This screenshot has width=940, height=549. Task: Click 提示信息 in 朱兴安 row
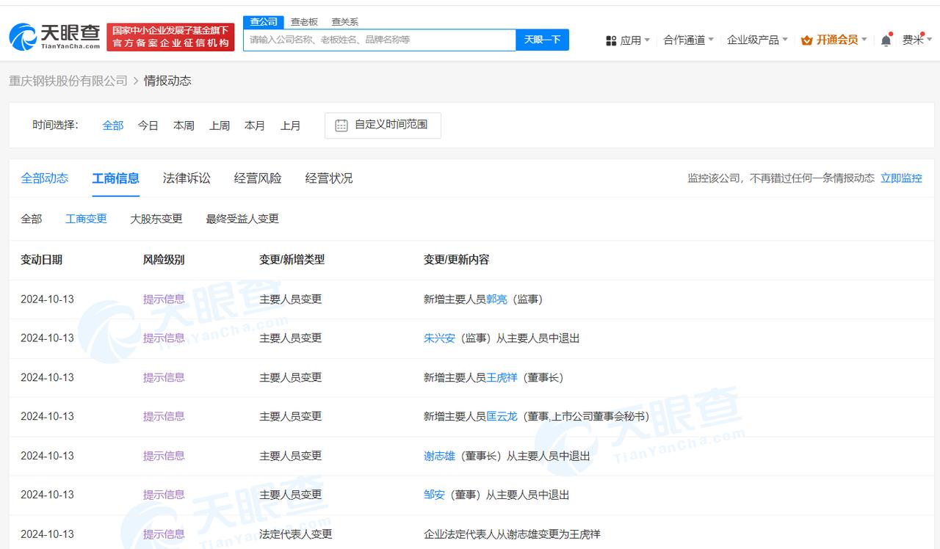(164, 338)
